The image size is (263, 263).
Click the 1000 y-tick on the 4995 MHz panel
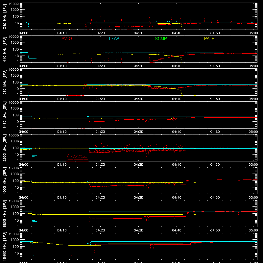(x=15, y=174)
